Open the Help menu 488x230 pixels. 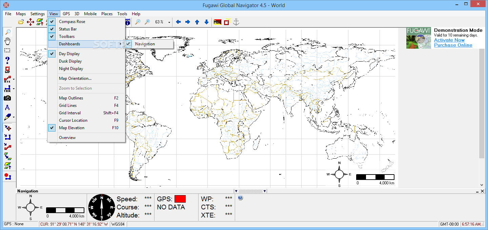point(136,14)
